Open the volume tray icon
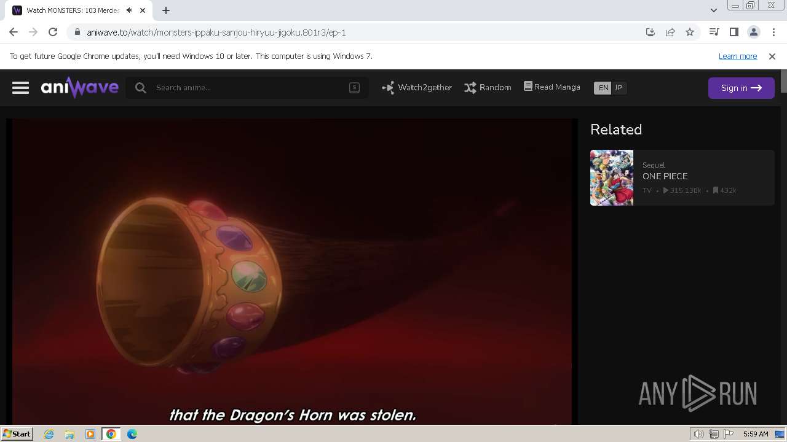This screenshot has height=442, width=787. click(x=698, y=434)
